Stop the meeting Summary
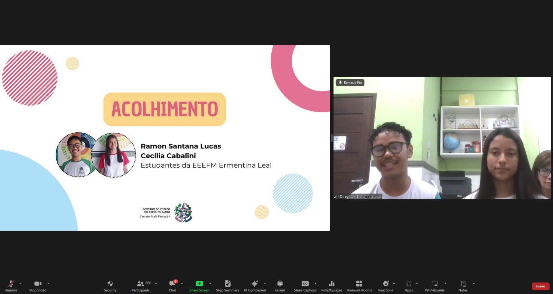Image resolution: width=553 pixels, height=294 pixels. coord(227,286)
